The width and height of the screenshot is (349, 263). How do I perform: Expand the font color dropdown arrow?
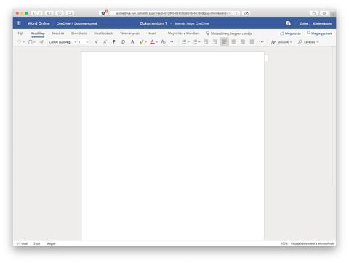(x=157, y=42)
